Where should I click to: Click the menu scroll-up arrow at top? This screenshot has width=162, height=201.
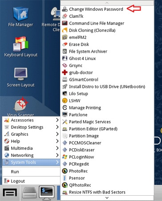(x=107, y=3)
